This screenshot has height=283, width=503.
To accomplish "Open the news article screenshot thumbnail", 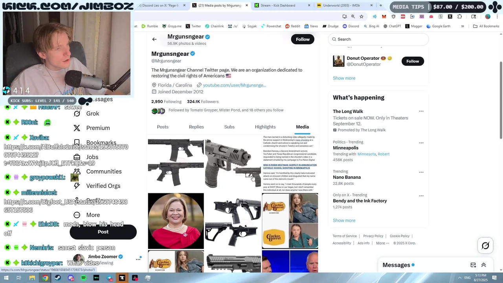I will tap(290, 164).
